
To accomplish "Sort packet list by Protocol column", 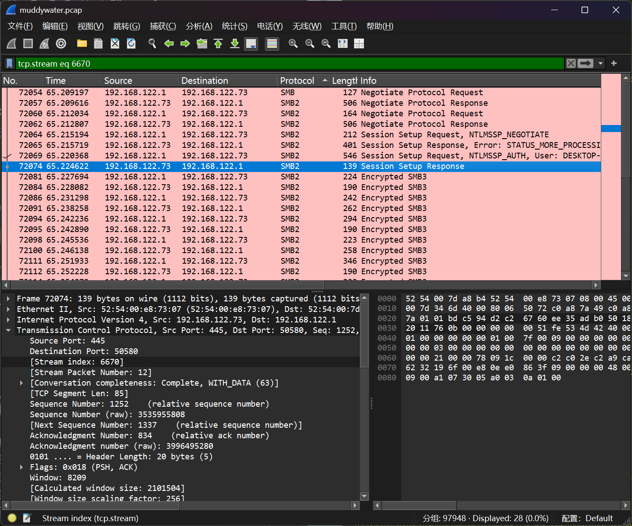I will [304, 81].
